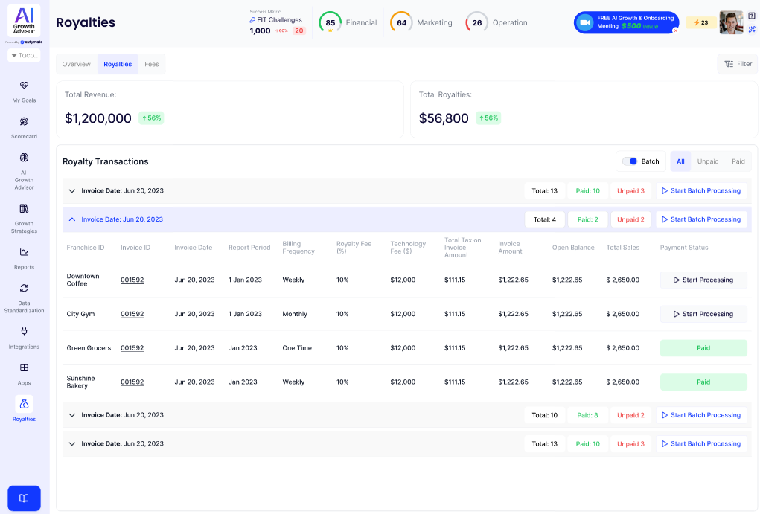The image size is (760, 514).
Task: Open Integrations plug icon
Action: coord(24,332)
